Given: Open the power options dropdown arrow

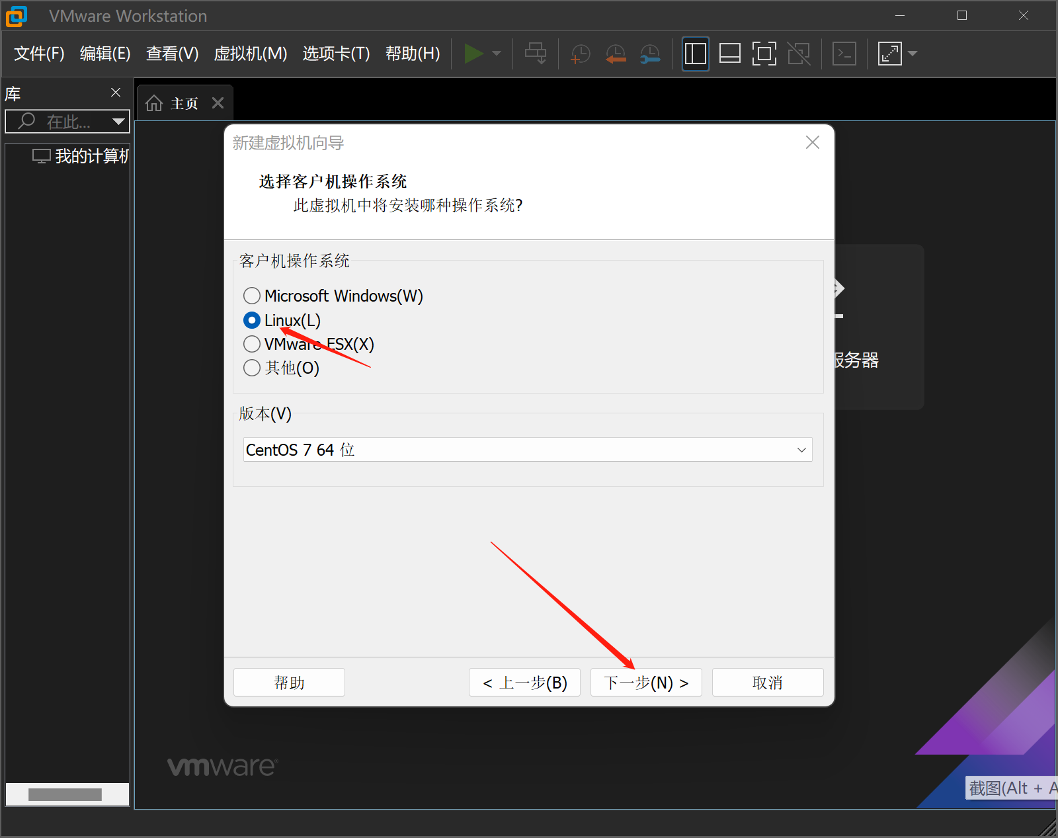Looking at the screenshot, I should pos(497,54).
